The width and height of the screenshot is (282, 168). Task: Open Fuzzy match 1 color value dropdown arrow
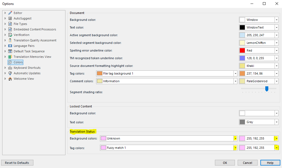(x=277, y=148)
